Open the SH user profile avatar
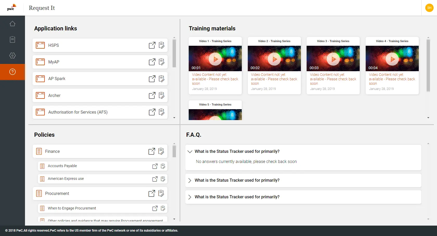 429,8
